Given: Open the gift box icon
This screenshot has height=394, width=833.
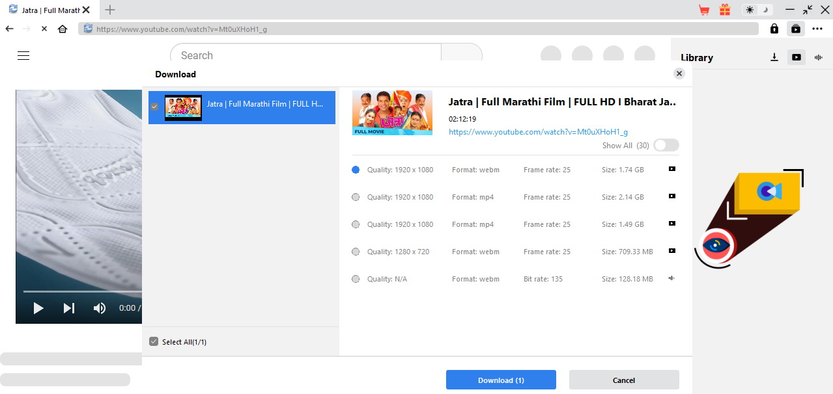Looking at the screenshot, I should 725,10.
